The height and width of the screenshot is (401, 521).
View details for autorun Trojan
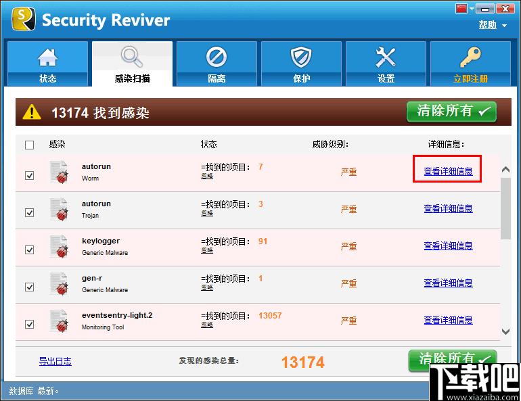click(x=448, y=208)
